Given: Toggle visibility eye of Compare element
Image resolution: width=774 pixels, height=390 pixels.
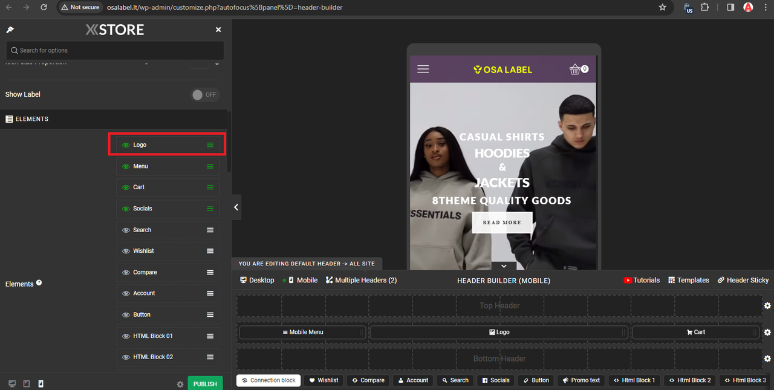Looking at the screenshot, I should 126,272.
